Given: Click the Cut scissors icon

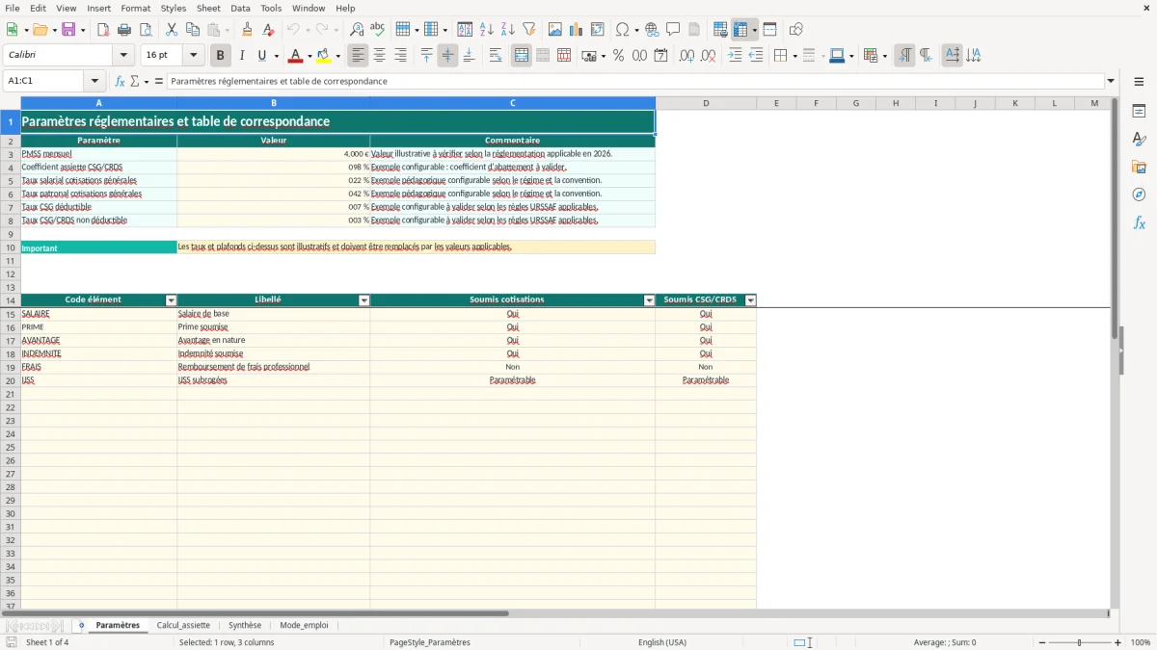Looking at the screenshot, I should 172,30.
